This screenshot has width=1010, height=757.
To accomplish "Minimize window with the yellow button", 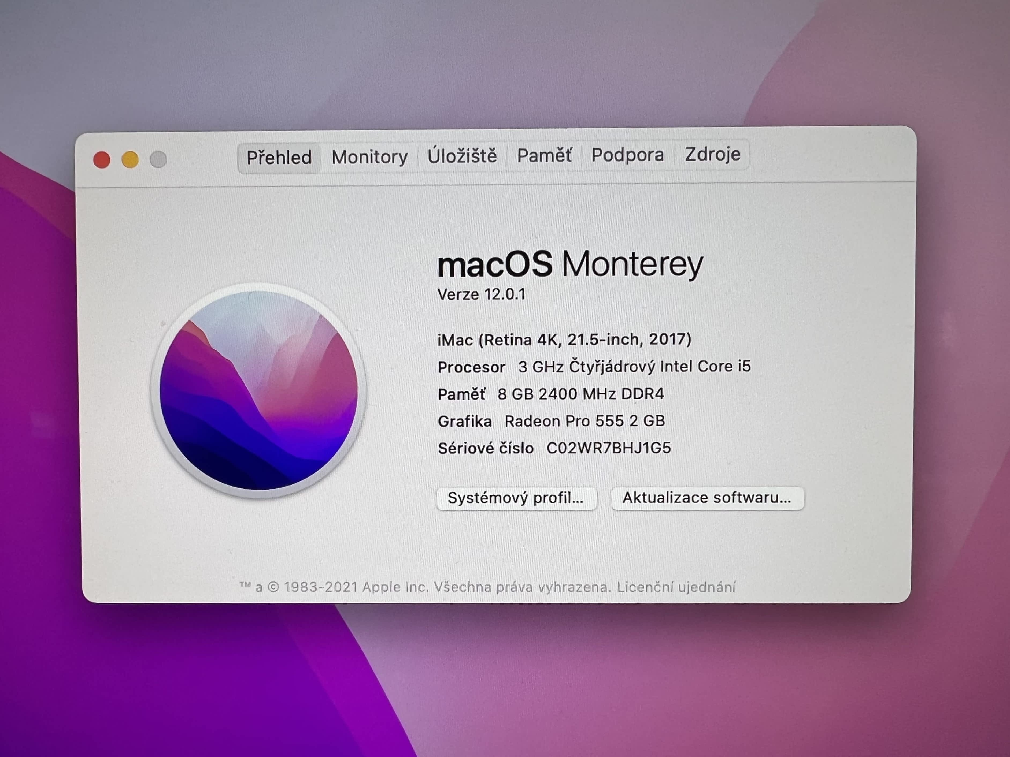I will (130, 160).
